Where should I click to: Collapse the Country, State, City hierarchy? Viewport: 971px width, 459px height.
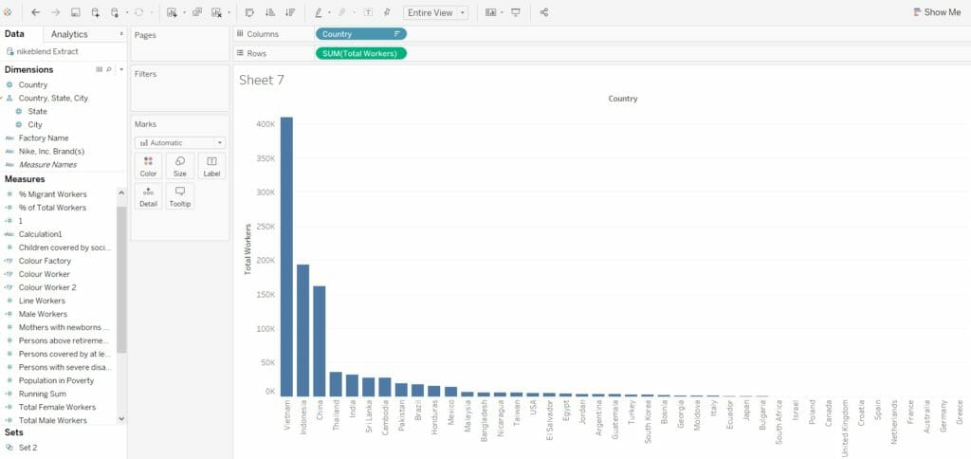tap(2, 98)
